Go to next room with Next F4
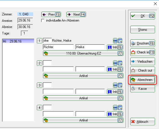 [76, 15]
